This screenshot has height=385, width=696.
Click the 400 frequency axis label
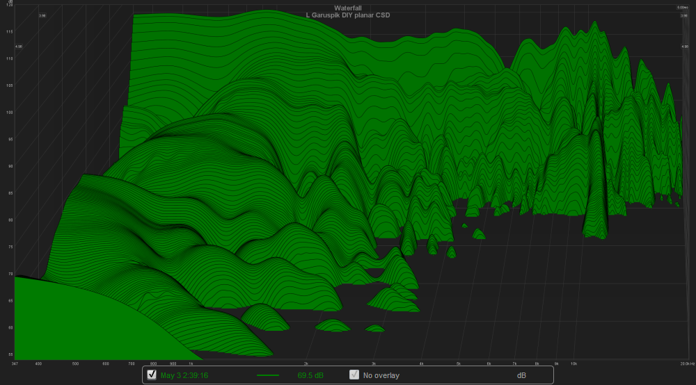point(38,363)
